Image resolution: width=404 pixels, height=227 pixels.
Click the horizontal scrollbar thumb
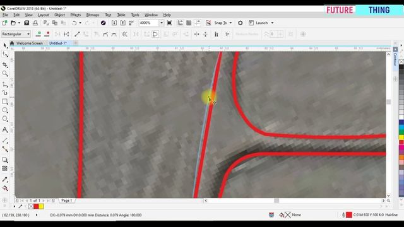click(x=276, y=201)
